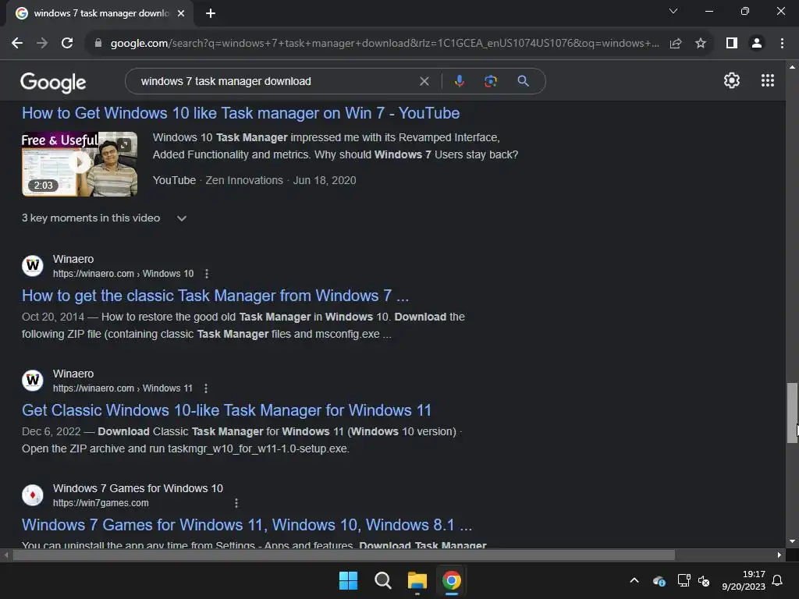
Task: Click the scroll down arrow
Action: click(x=792, y=541)
